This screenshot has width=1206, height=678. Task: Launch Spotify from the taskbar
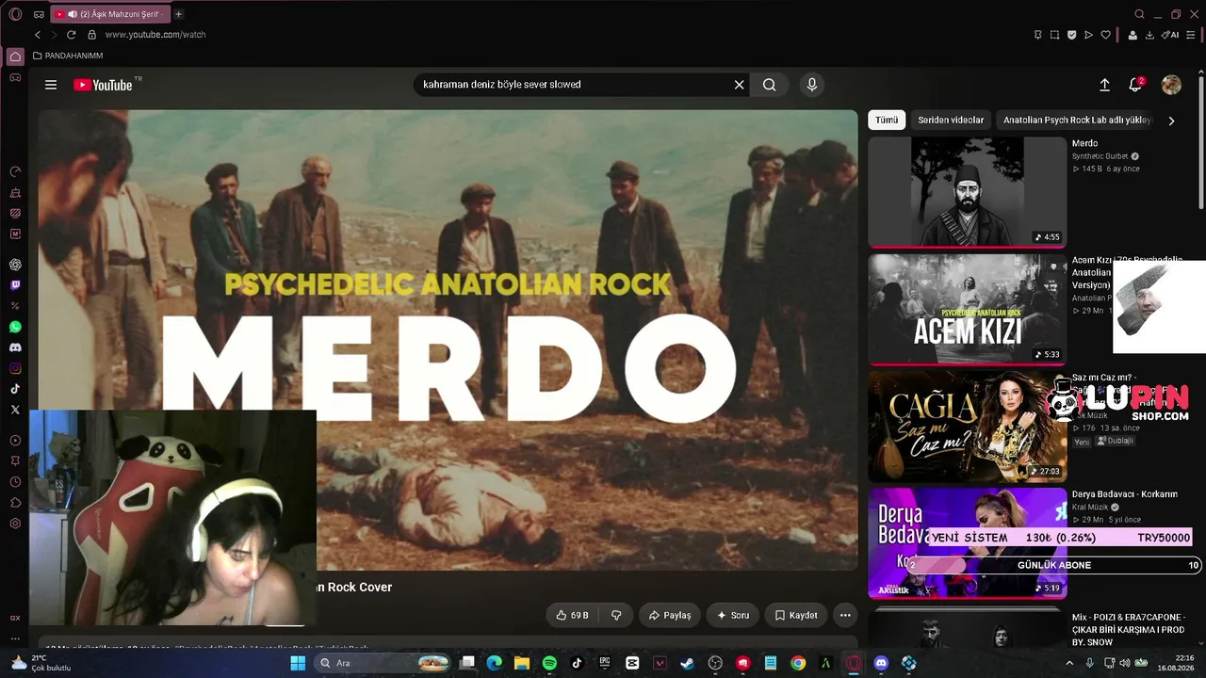tap(549, 663)
